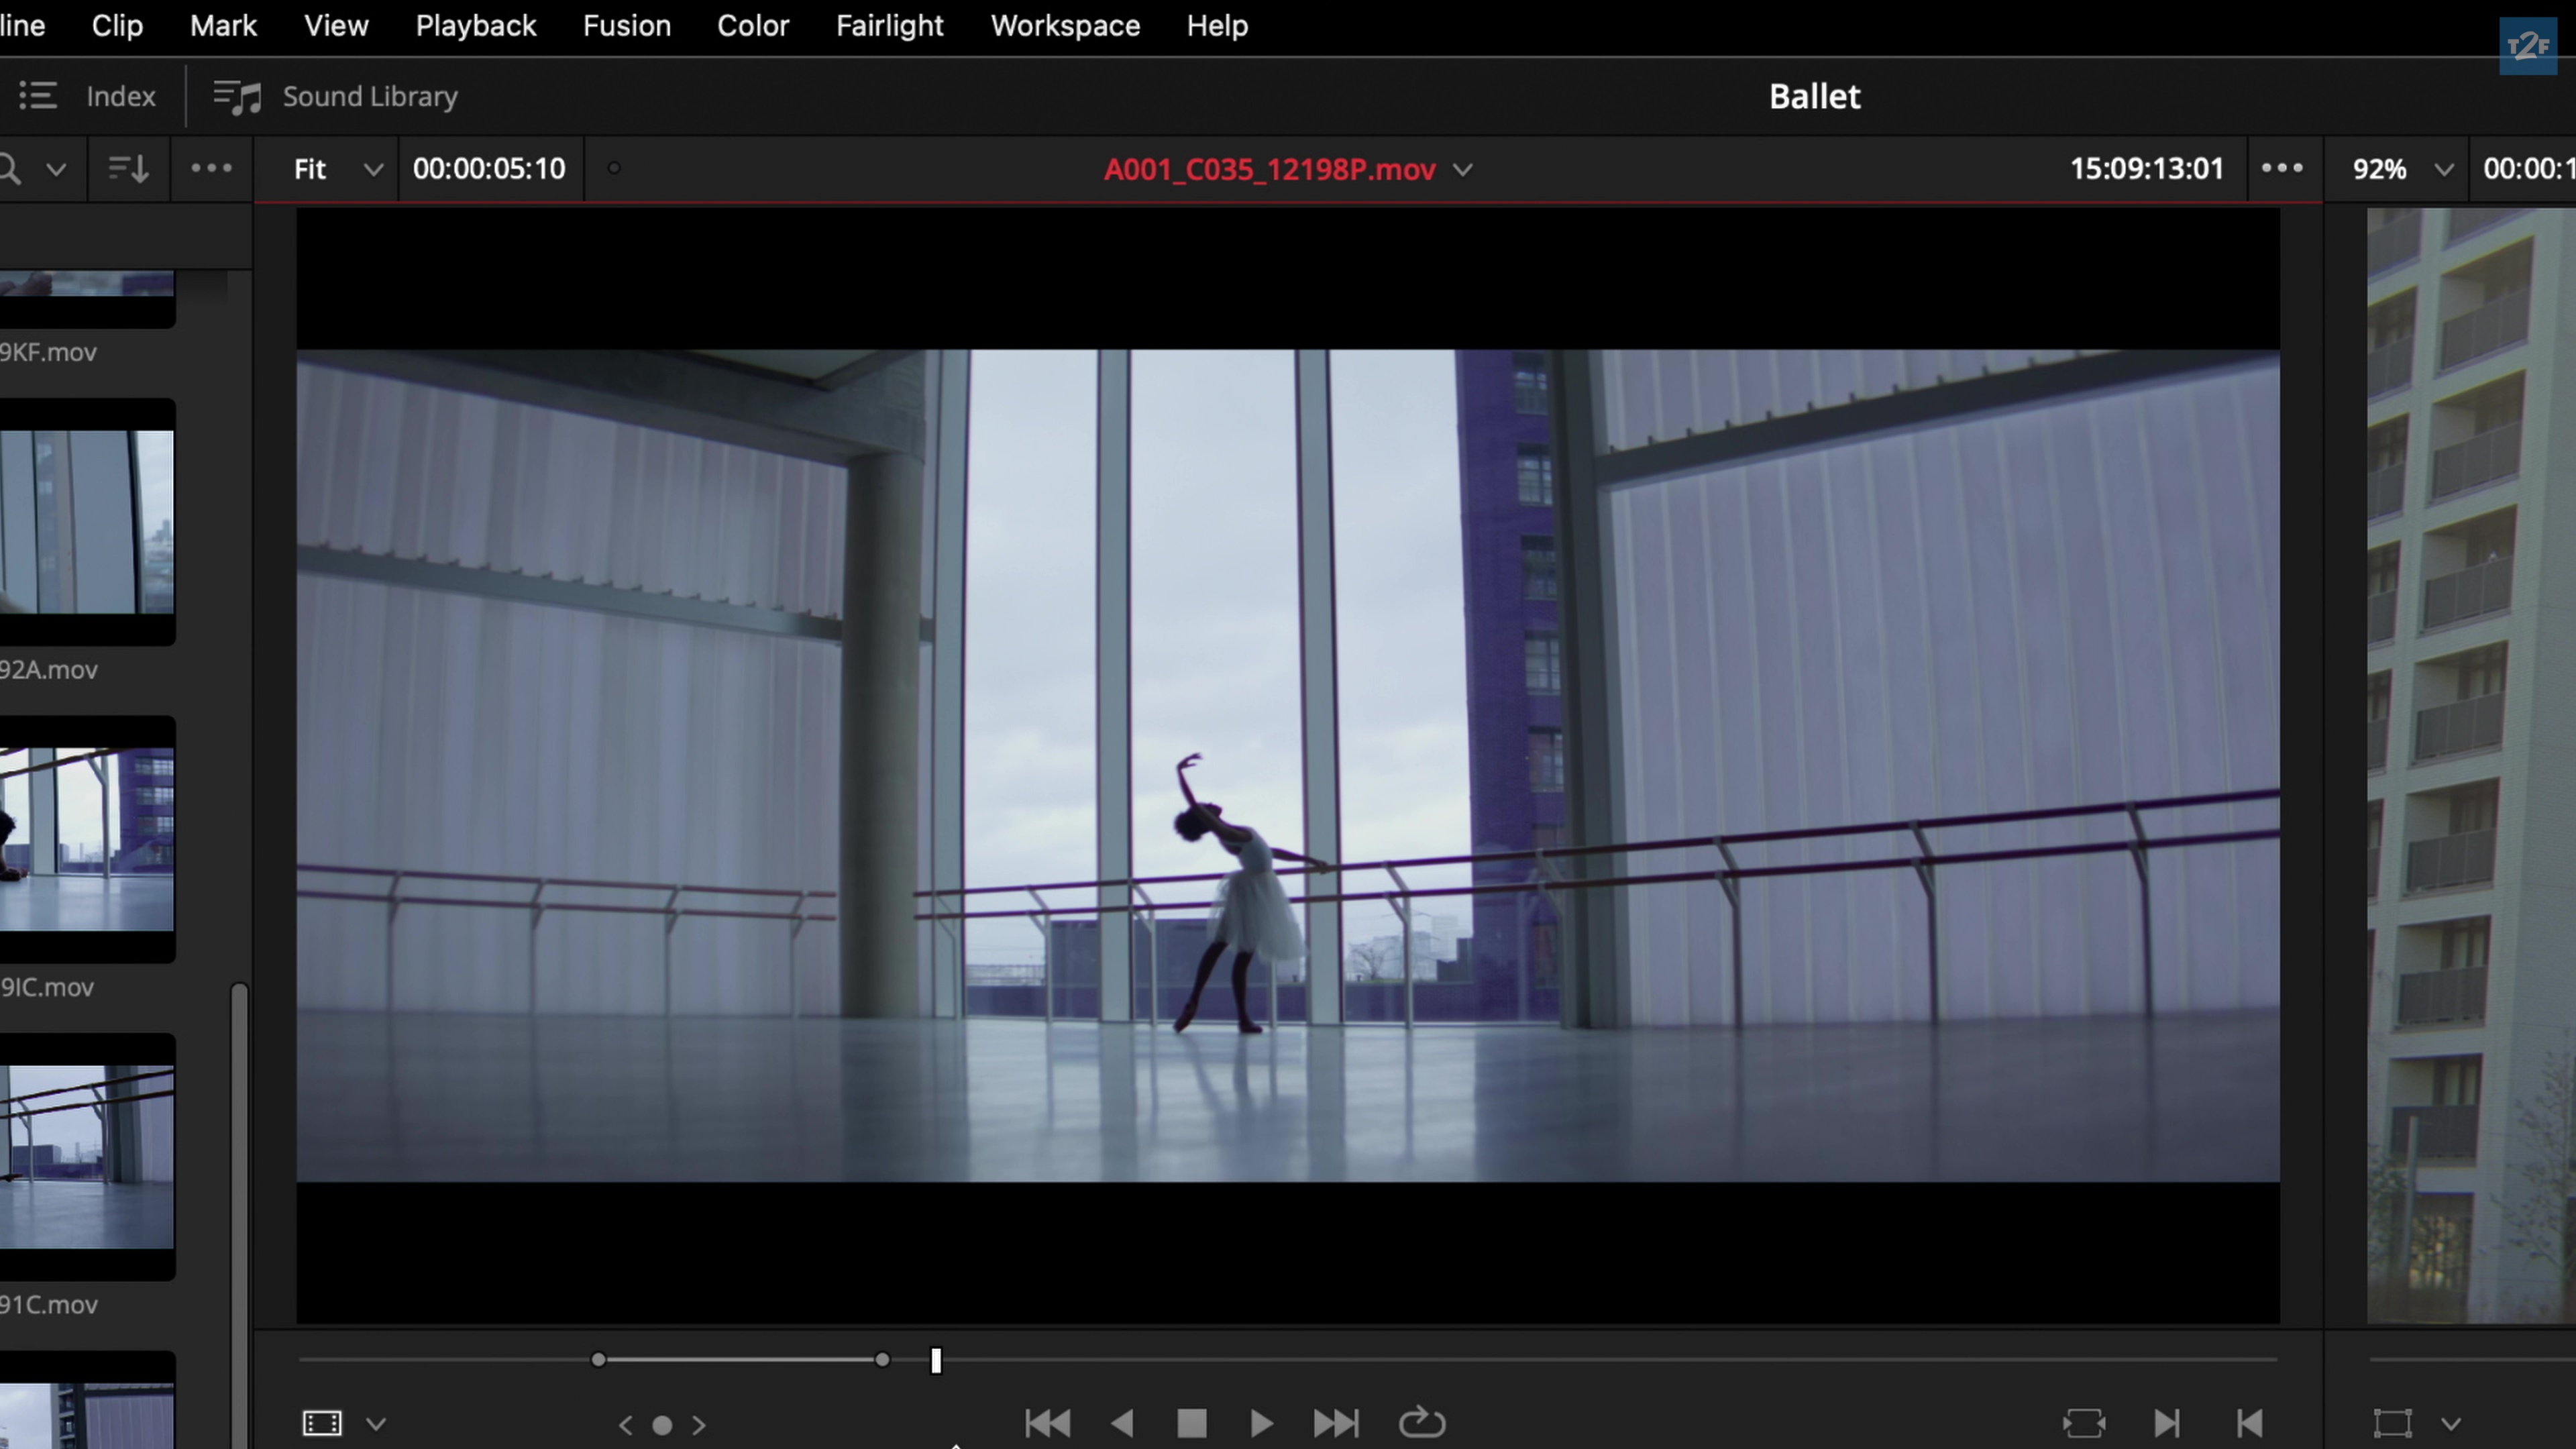Click the Mark In icon
Viewport: 2576px width, 1449px height.
(2166, 1423)
